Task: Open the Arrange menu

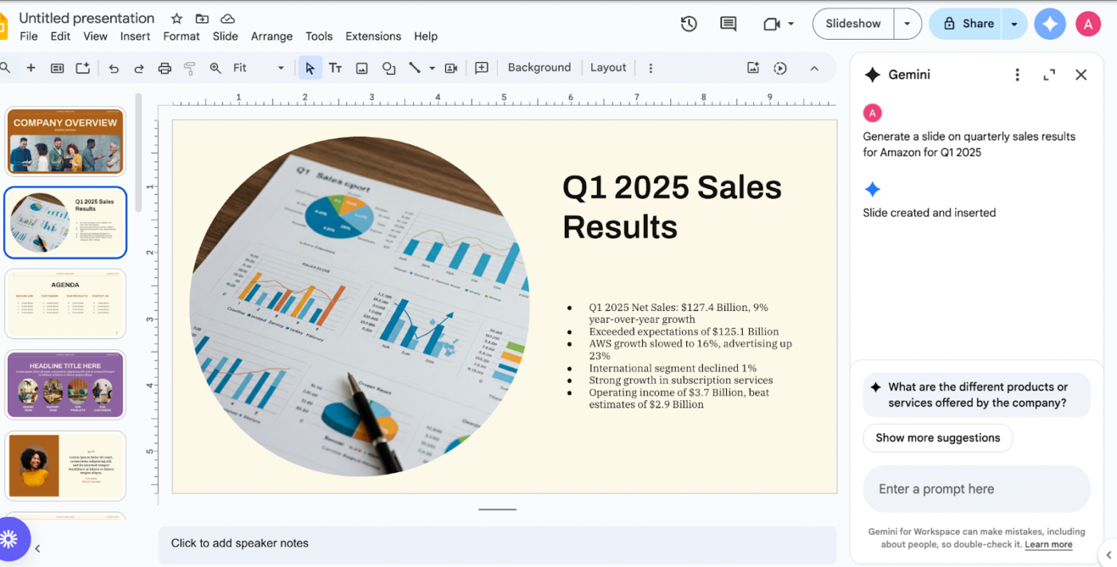Action: 272,36
